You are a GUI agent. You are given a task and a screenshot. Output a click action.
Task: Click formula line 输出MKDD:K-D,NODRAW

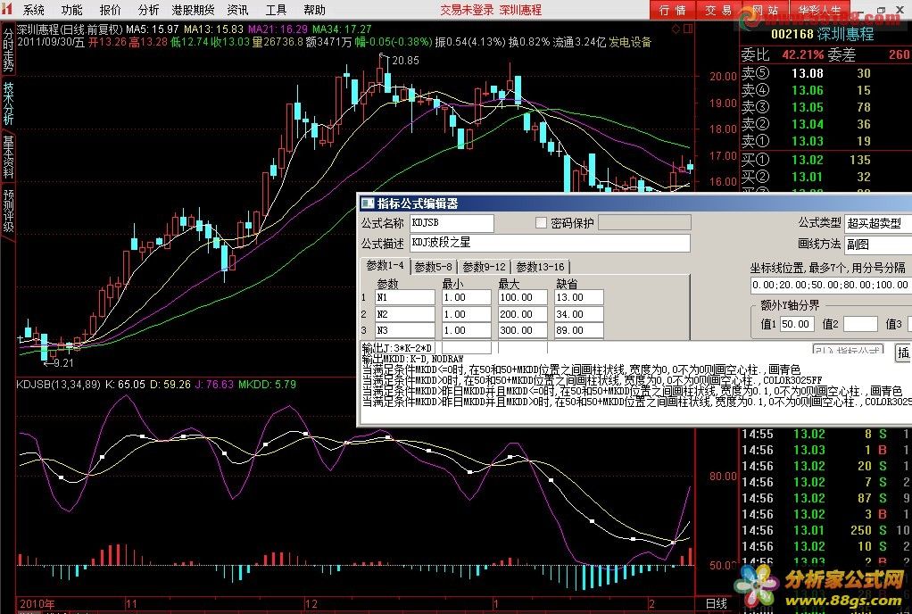point(412,359)
